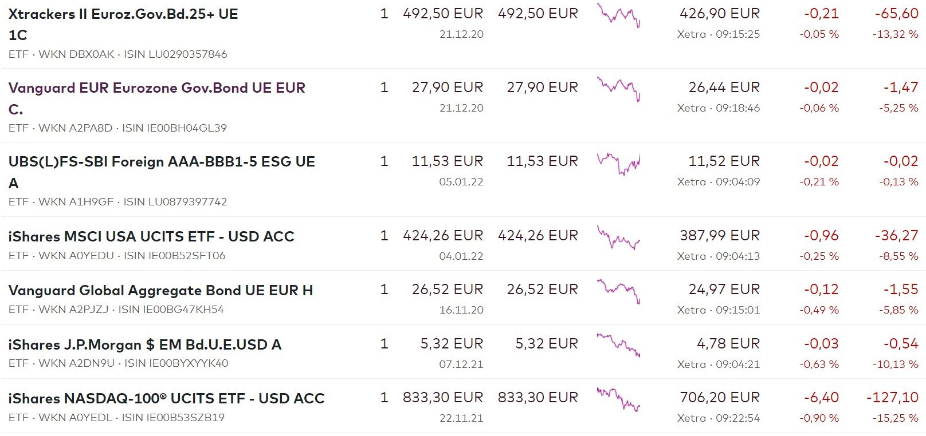Image resolution: width=926 pixels, height=436 pixels.
Task: Open iShares J.P.Morgan $ EM Bd. link
Action: click(x=144, y=344)
